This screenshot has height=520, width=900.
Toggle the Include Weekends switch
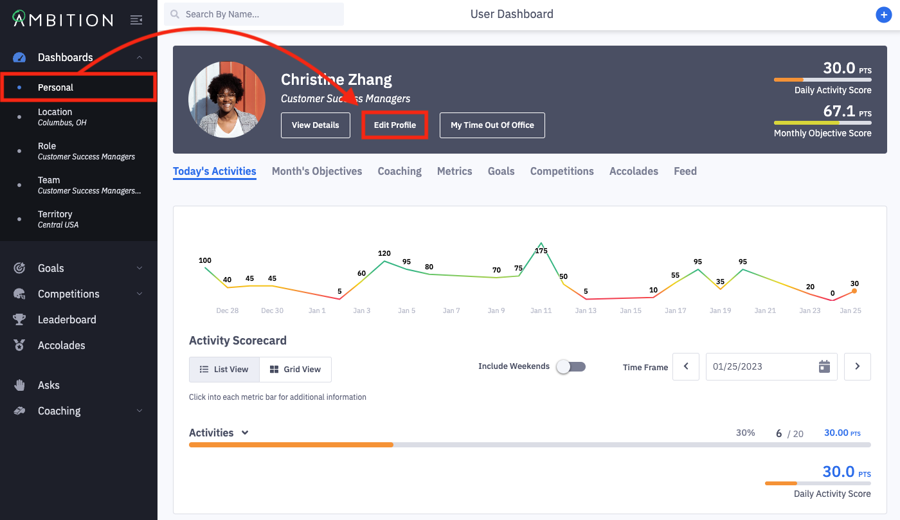[571, 366]
